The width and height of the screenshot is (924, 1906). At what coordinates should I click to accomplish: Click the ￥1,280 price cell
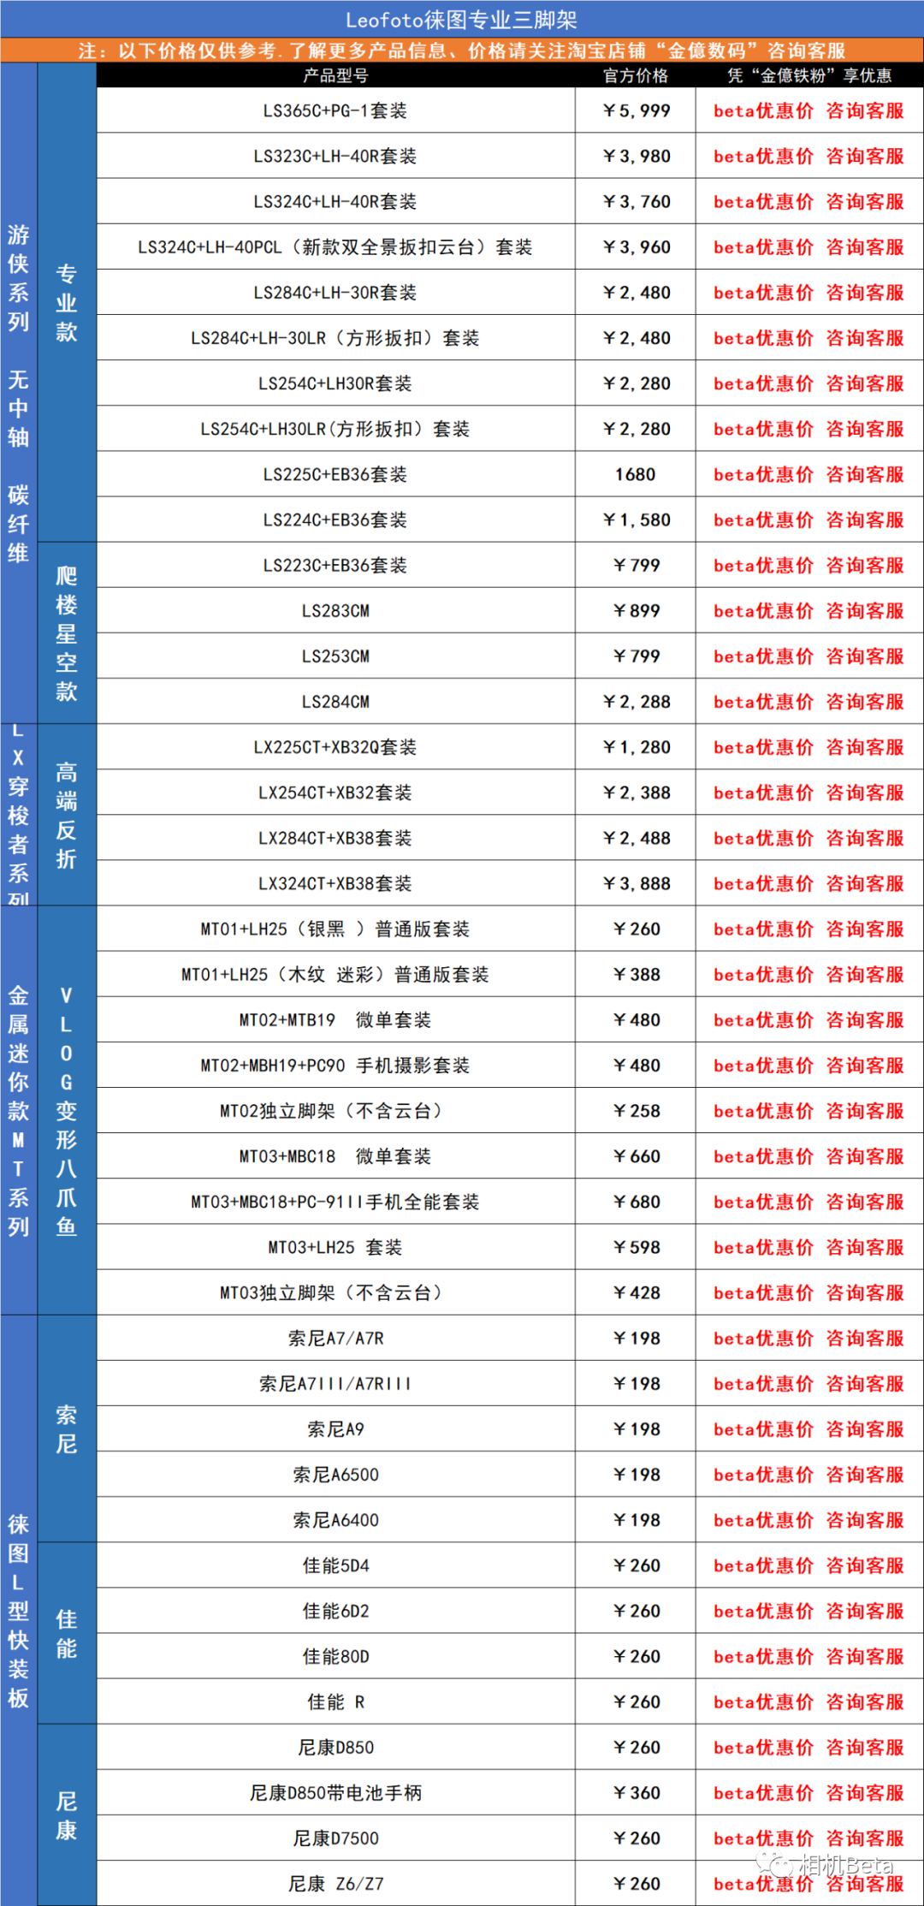point(636,746)
